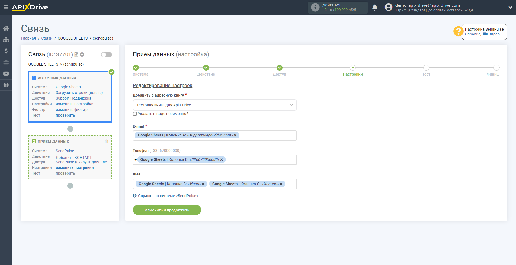Viewport: 516px width, 265px height.
Task: Open the briefcase icon in sidebar
Action: (6, 62)
